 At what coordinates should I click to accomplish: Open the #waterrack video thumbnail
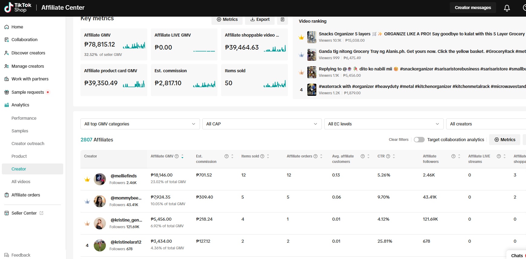click(312, 90)
